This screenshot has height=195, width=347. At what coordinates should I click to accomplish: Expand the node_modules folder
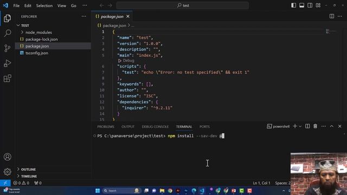[x=53, y=32]
